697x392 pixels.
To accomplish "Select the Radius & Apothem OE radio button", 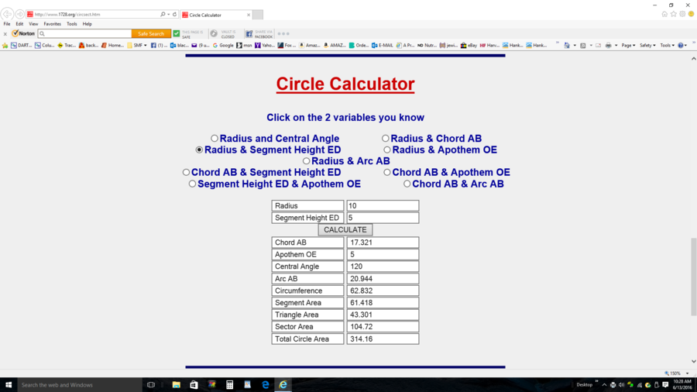I will coord(387,150).
